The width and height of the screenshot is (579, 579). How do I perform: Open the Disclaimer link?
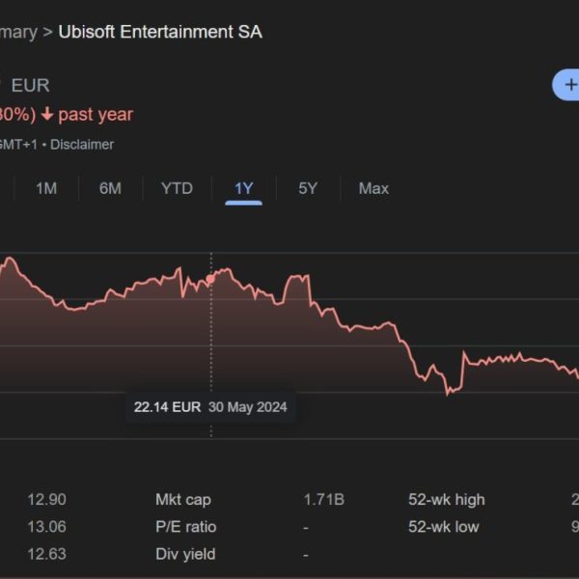pos(82,145)
